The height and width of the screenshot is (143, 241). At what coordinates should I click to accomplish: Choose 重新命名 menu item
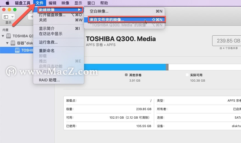pyautogui.click(x=58, y=51)
